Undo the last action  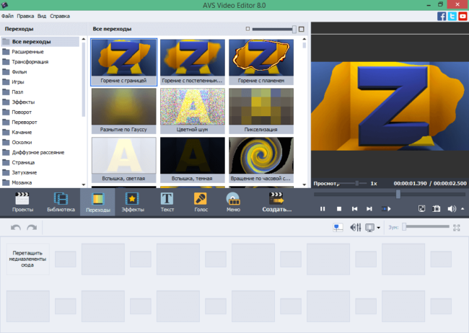click(16, 228)
